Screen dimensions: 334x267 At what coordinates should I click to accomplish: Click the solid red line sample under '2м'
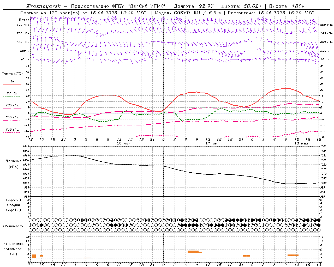point(12,84)
